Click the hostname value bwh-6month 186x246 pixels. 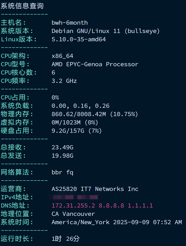pos(70,23)
